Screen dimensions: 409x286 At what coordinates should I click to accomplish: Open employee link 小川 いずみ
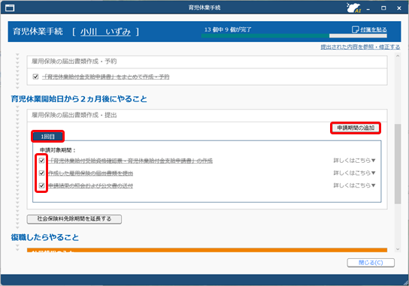[105, 32]
